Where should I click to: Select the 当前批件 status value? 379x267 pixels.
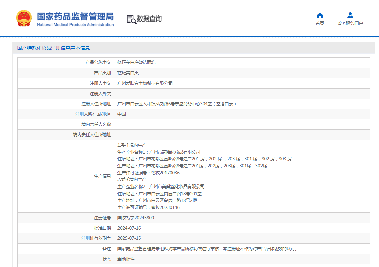coord(126,259)
